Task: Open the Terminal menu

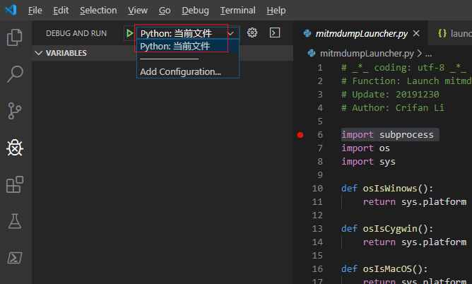Action: (x=237, y=11)
